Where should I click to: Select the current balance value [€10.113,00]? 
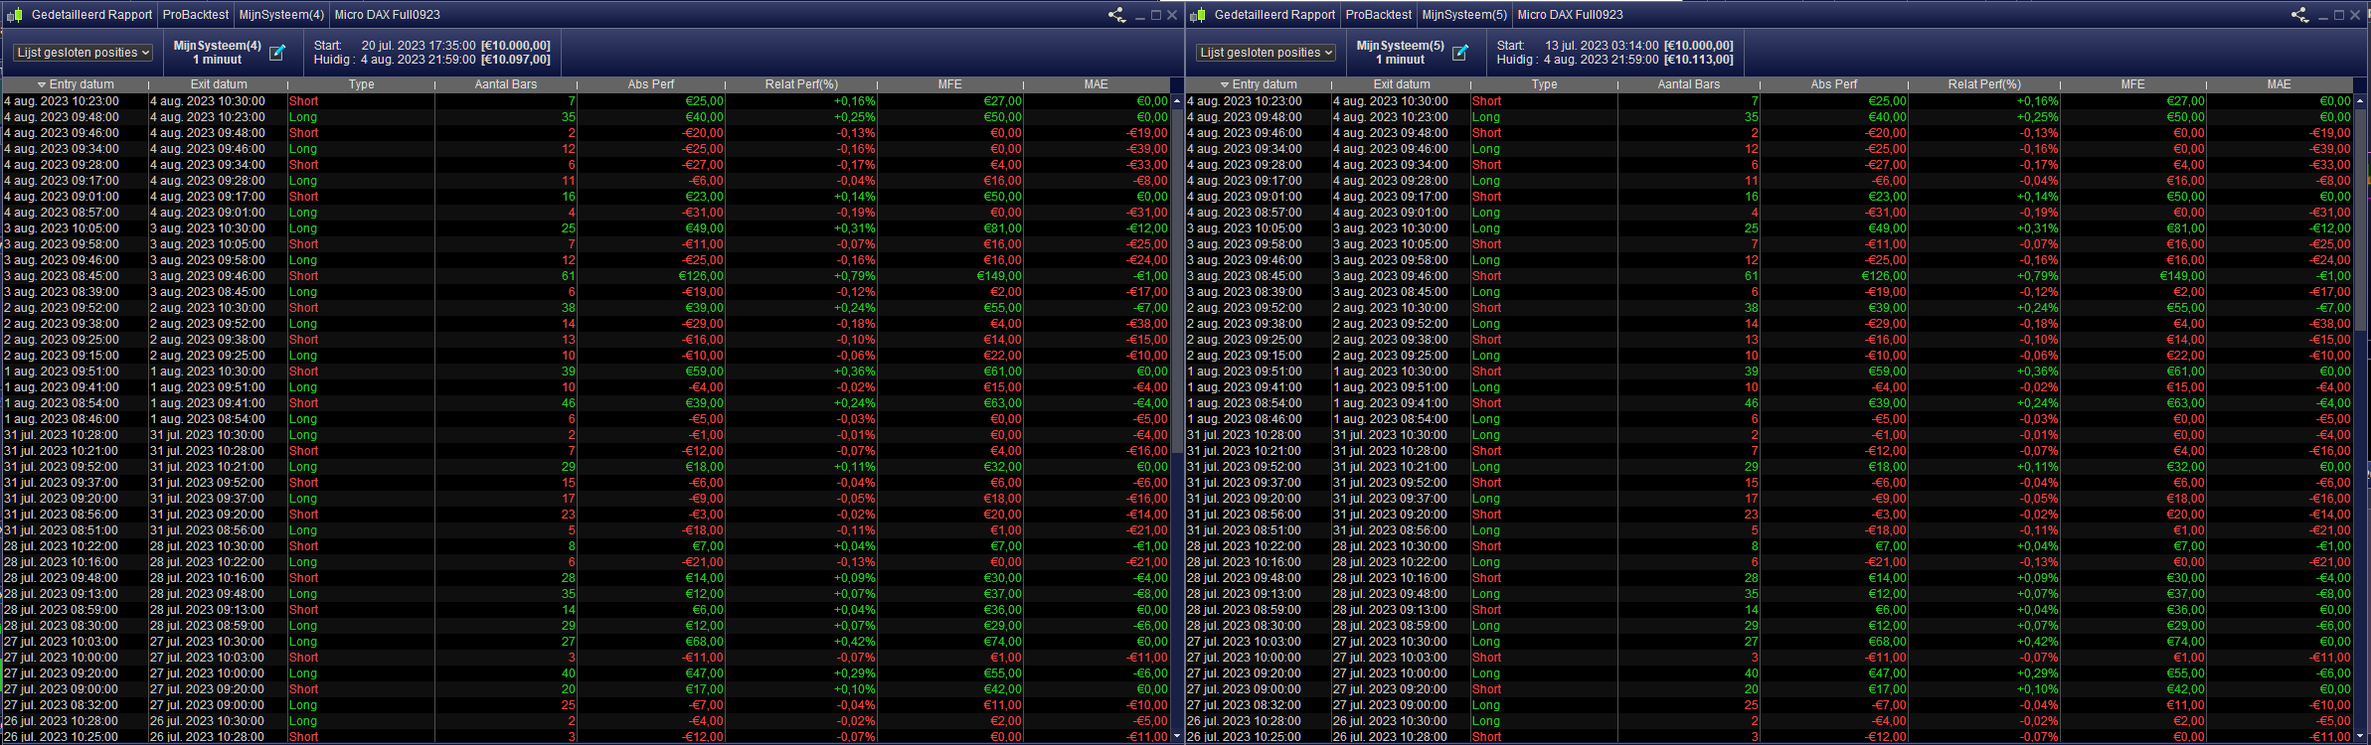pos(1698,60)
